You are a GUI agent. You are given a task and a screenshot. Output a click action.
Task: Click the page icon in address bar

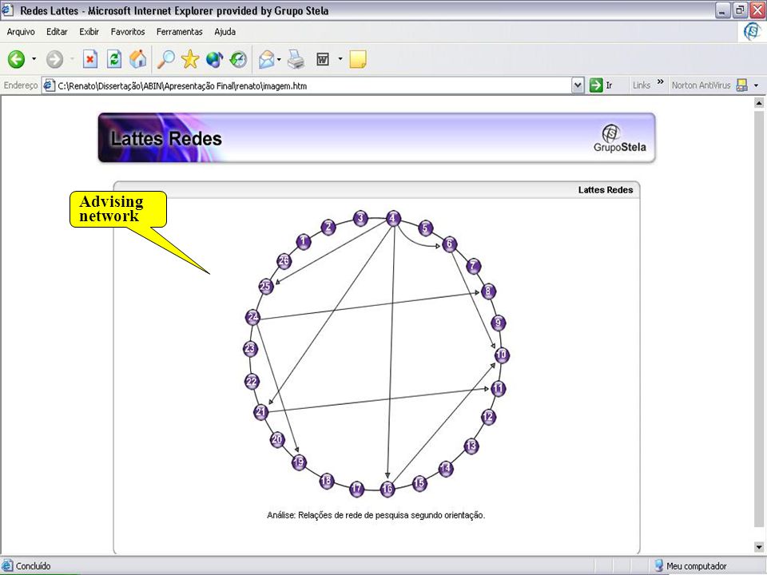coord(49,85)
